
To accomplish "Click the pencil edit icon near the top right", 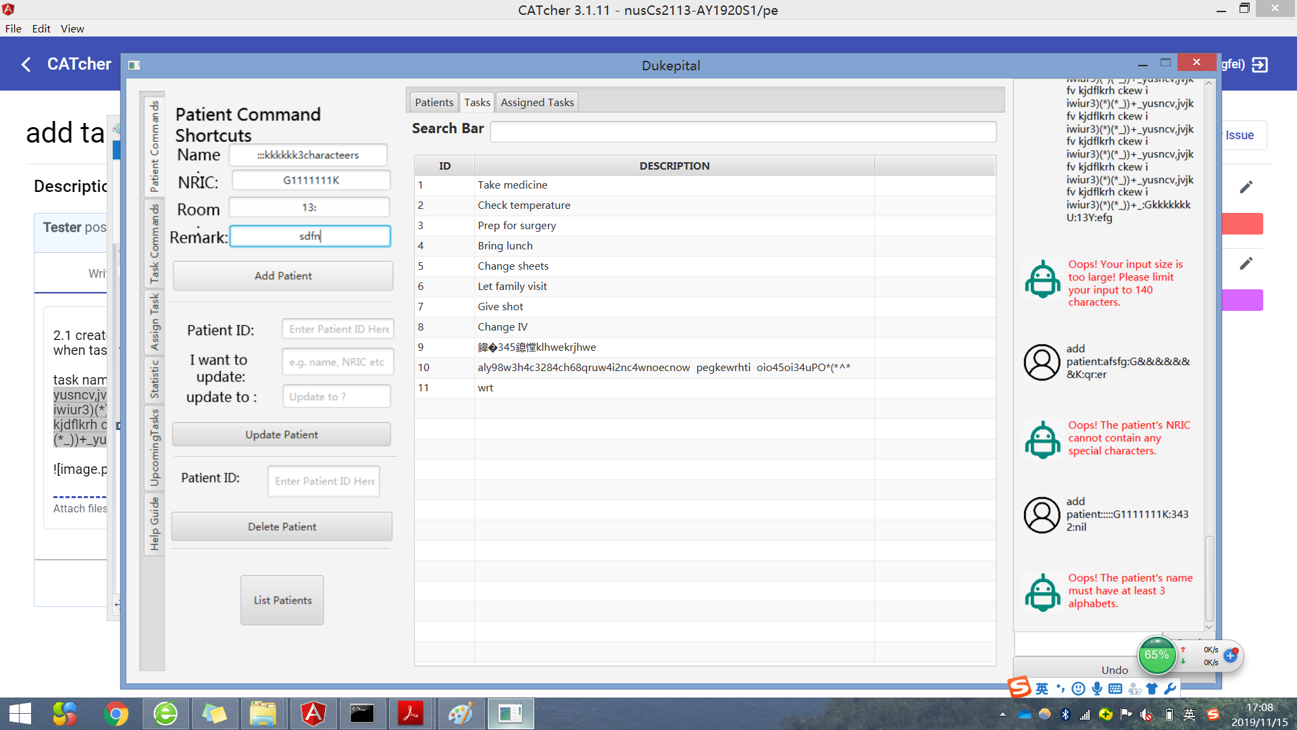I will [x=1246, y=187].
